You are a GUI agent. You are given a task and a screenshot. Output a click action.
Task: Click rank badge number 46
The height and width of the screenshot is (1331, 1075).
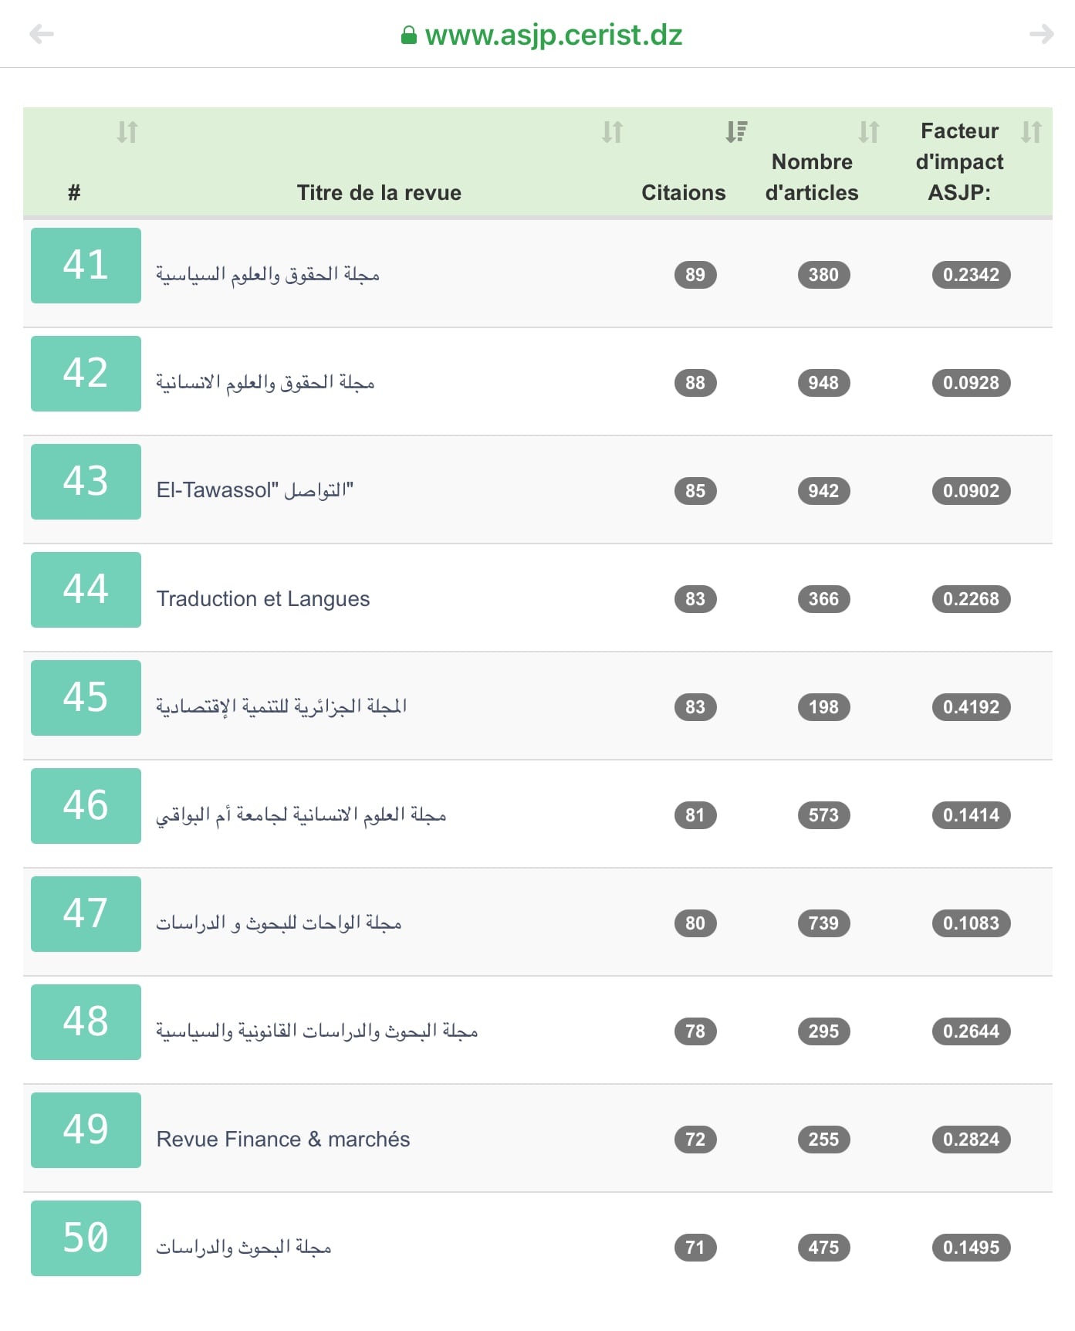tap(86, 806)
